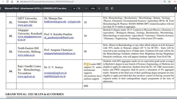This screenshot has width=177, height=99.
Task: Open Alagappa University website link
Action: pos(30,38)
